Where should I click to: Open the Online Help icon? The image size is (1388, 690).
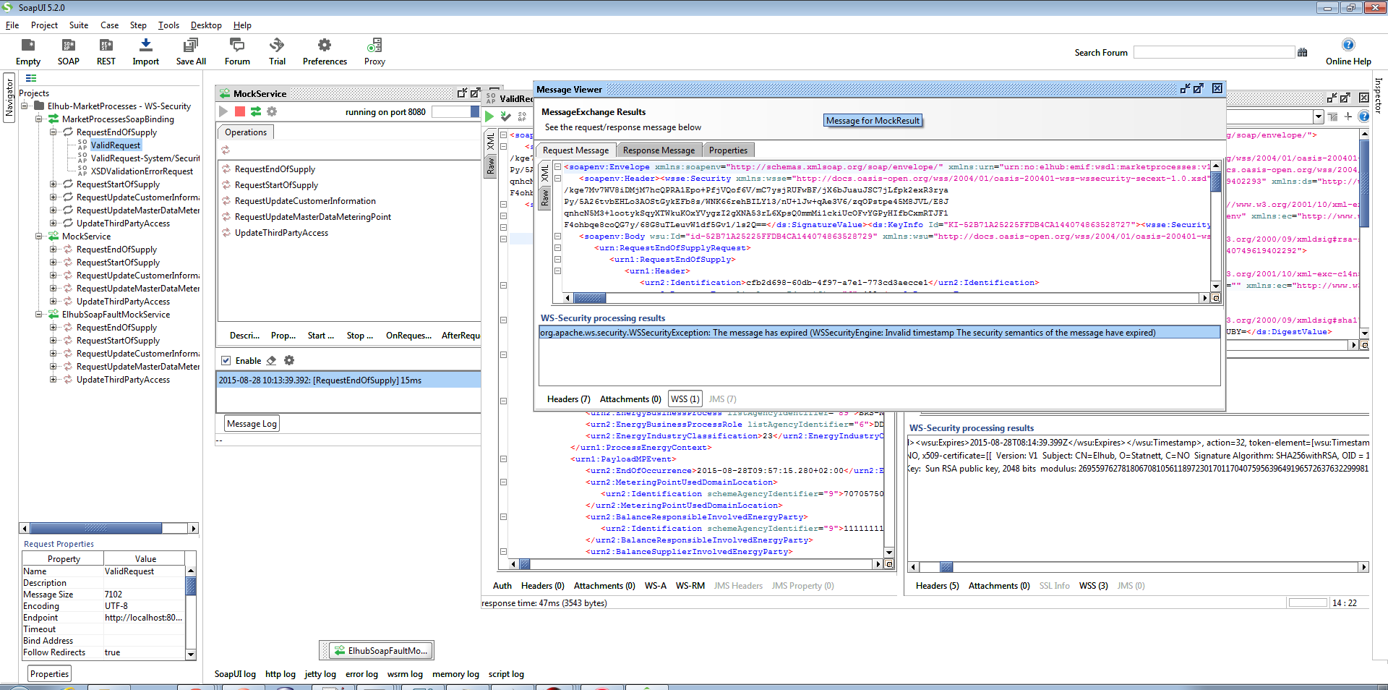coord(1348,46)
